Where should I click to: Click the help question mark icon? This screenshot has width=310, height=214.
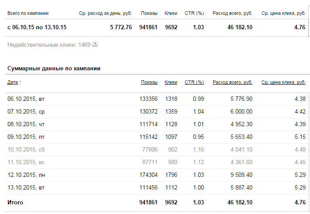[x=95, y=44]
